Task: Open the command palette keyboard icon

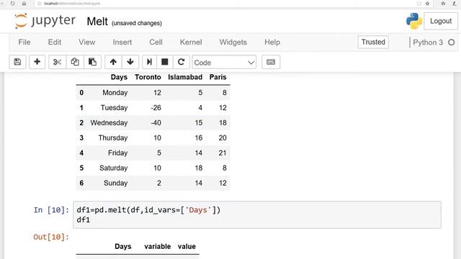Action: click(271, 62)
